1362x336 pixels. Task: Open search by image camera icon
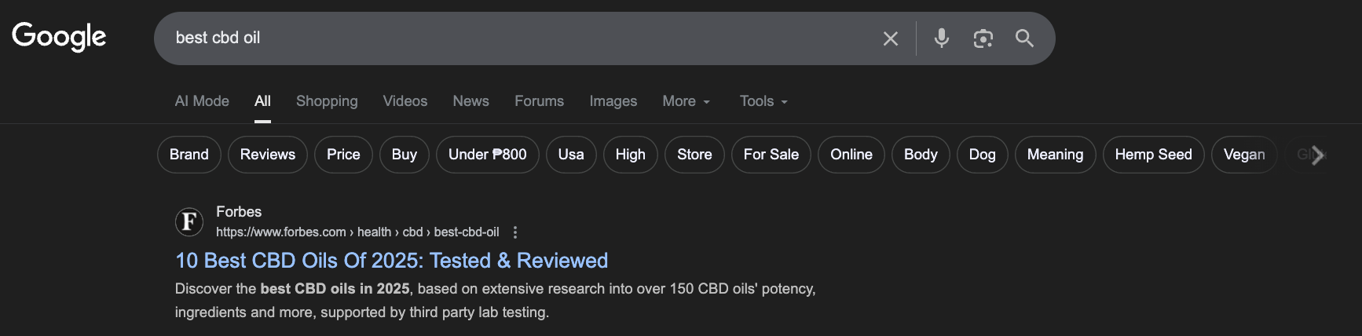click(983, 38)
